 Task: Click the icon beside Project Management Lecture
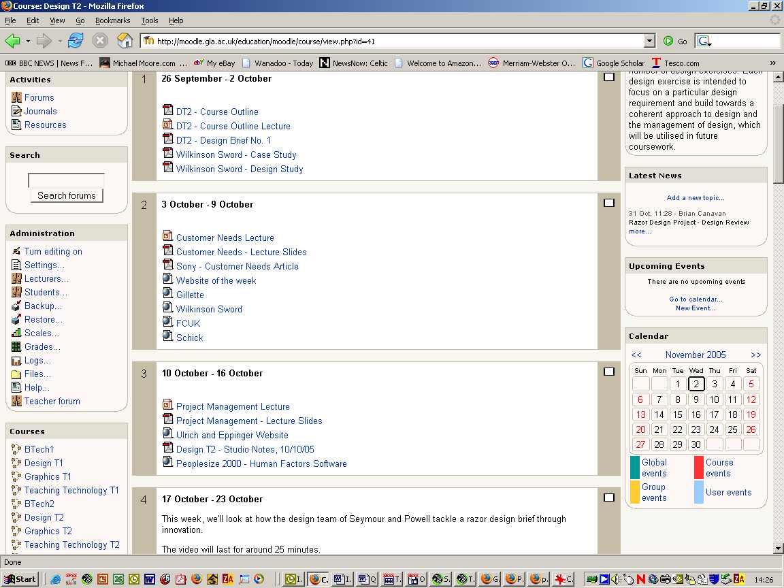168,405
